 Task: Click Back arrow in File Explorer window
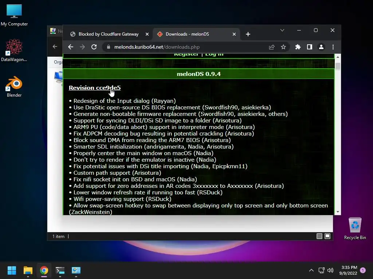coord(55,46)
